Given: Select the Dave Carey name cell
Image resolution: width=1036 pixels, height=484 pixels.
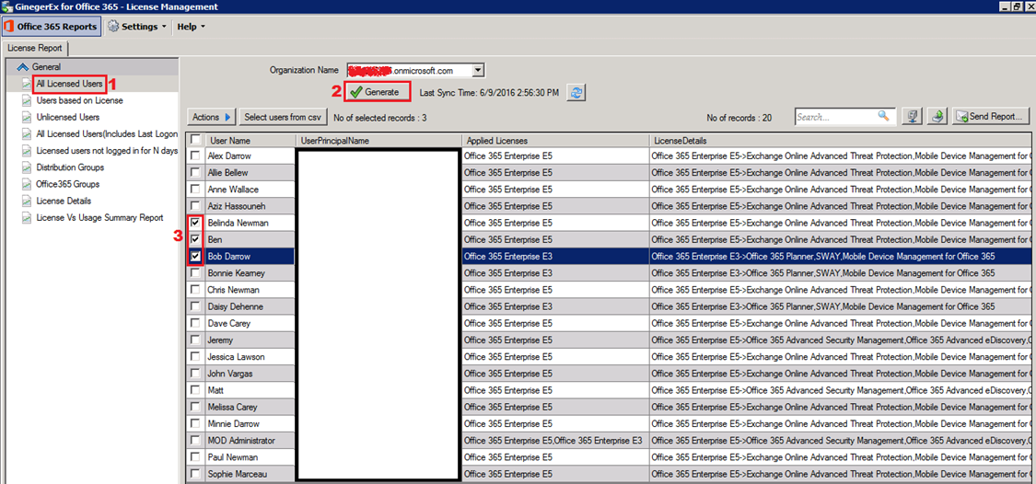Looking at the screenshot, I should click(x=250, y=324).
